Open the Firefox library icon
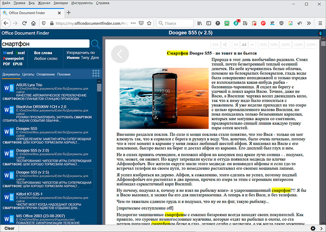Image resolution: width=326 pixels, height=232 pixels. coord(200,23)
